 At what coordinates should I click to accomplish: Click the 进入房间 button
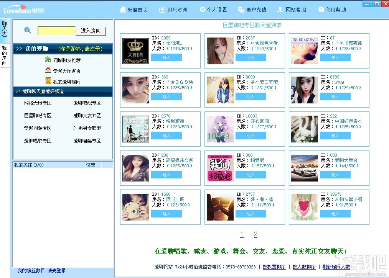[91, 31]
